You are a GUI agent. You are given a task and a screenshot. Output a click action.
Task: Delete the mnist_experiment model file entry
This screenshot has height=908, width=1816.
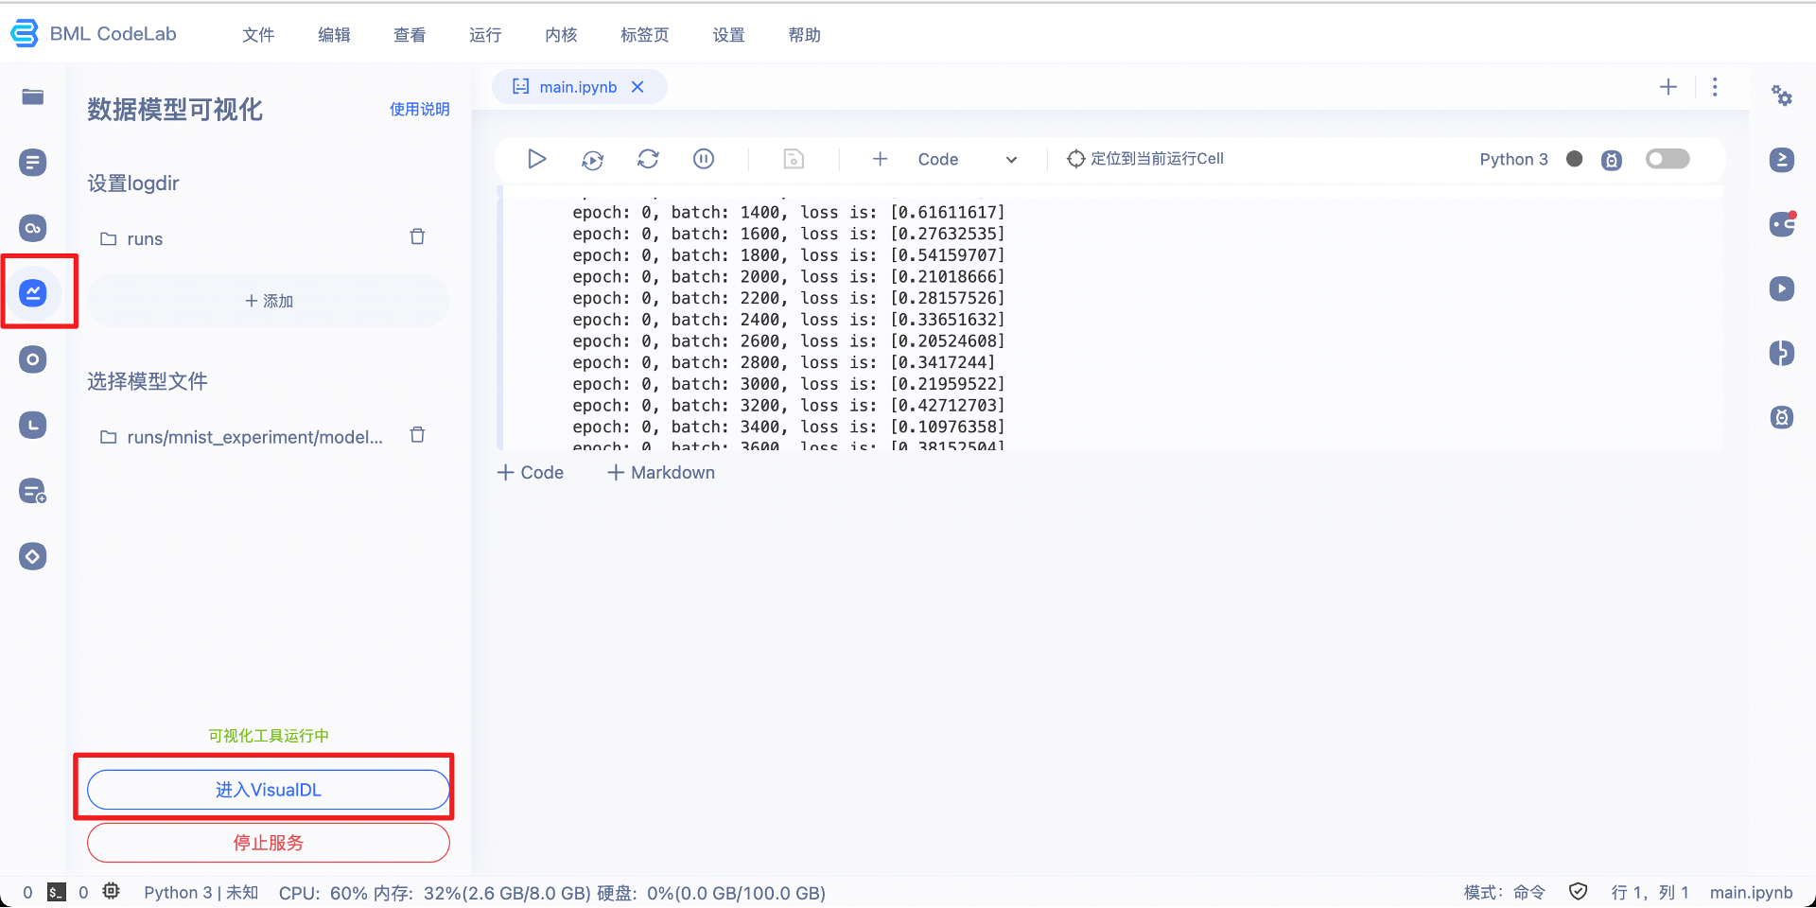click(417, 436)
